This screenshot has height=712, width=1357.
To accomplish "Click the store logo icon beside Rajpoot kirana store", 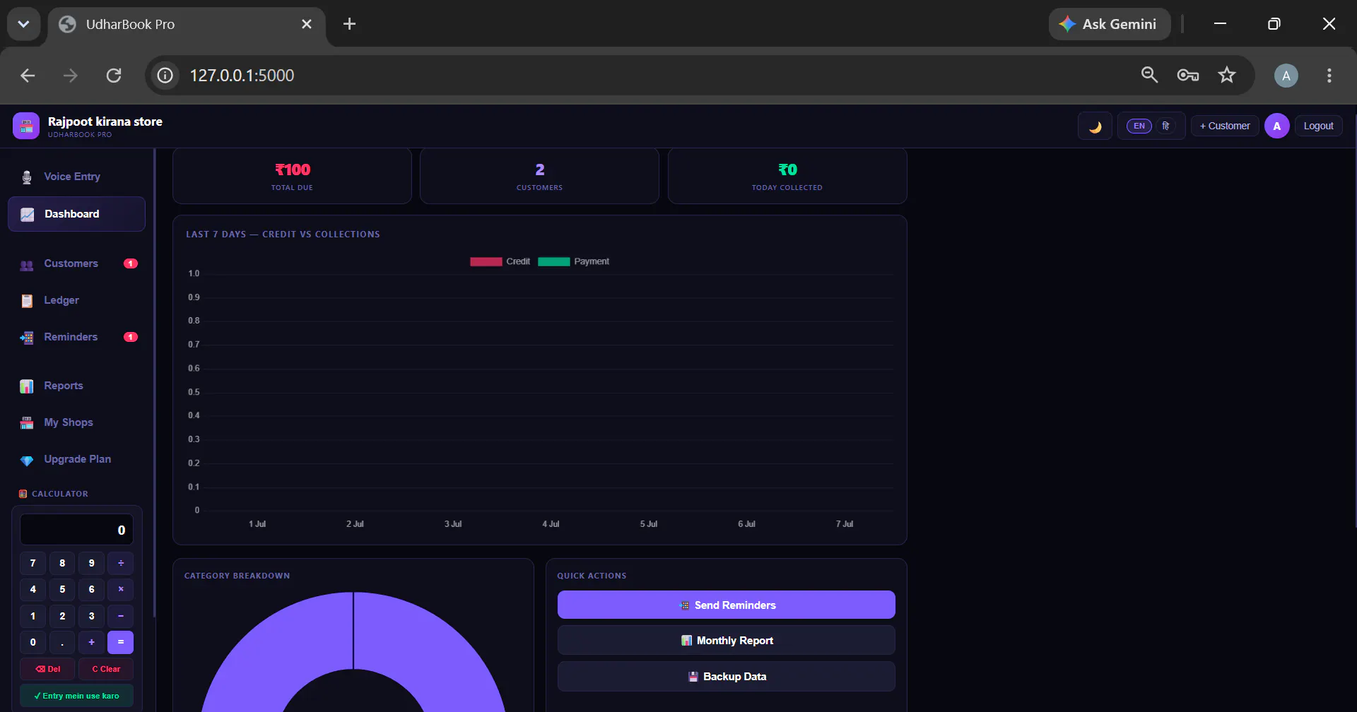I will pyautogui.click(x=26, y=126).
